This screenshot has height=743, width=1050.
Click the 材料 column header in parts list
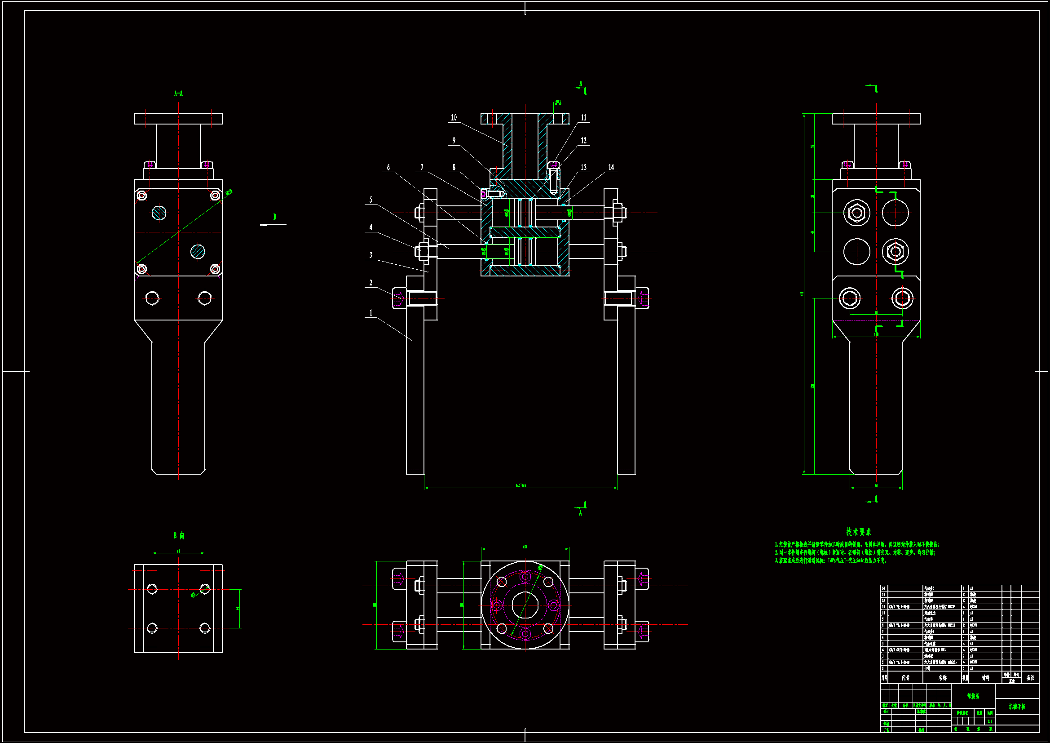click(985, 677)
